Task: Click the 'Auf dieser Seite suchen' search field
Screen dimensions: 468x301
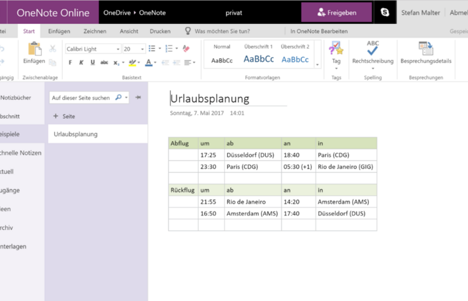Action: [x=82, y=98]
